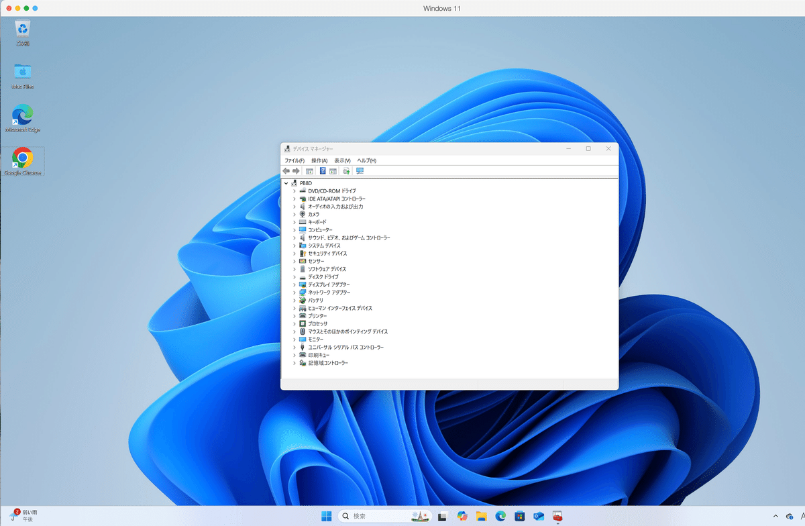Go back using the toolbar's left arrow
This screenshot has width=805, height=526.
[x=286, y=171]
